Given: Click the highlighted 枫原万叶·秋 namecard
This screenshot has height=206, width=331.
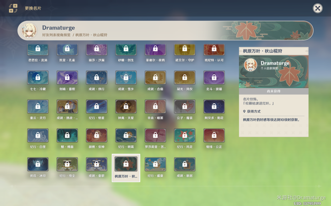Looking at the screenshot, I should pyautogui.click(x=126, y=168).
